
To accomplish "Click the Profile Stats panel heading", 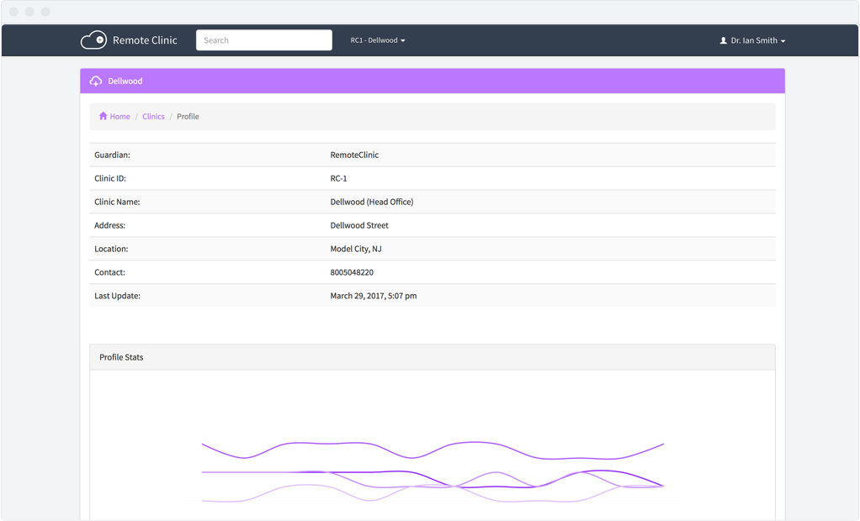I will pos(121,357).
